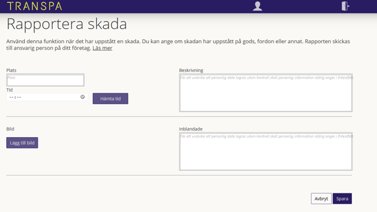Click the Inblandade text area
Screen dimensions: 377x212
tap(266, 151)
